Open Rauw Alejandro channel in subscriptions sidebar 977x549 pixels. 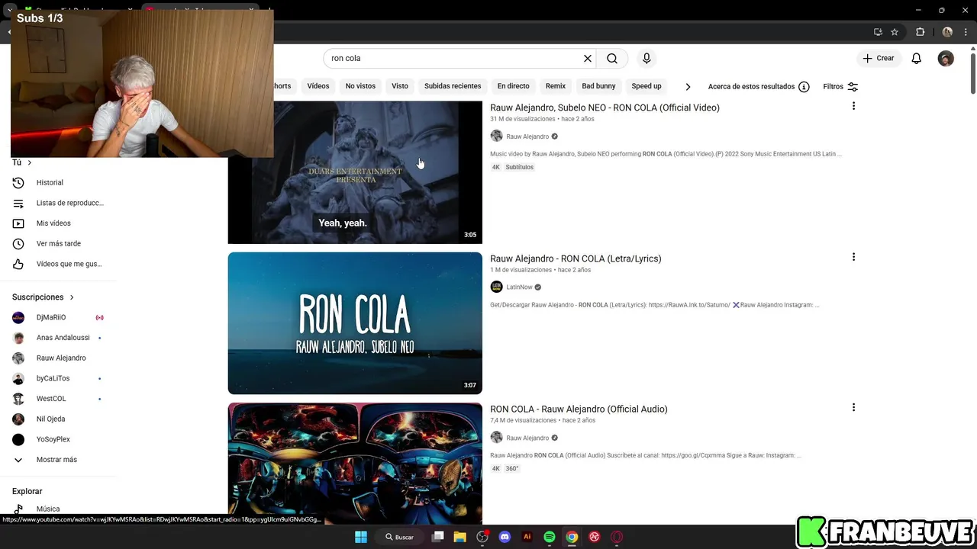click(x=60, y=358)
